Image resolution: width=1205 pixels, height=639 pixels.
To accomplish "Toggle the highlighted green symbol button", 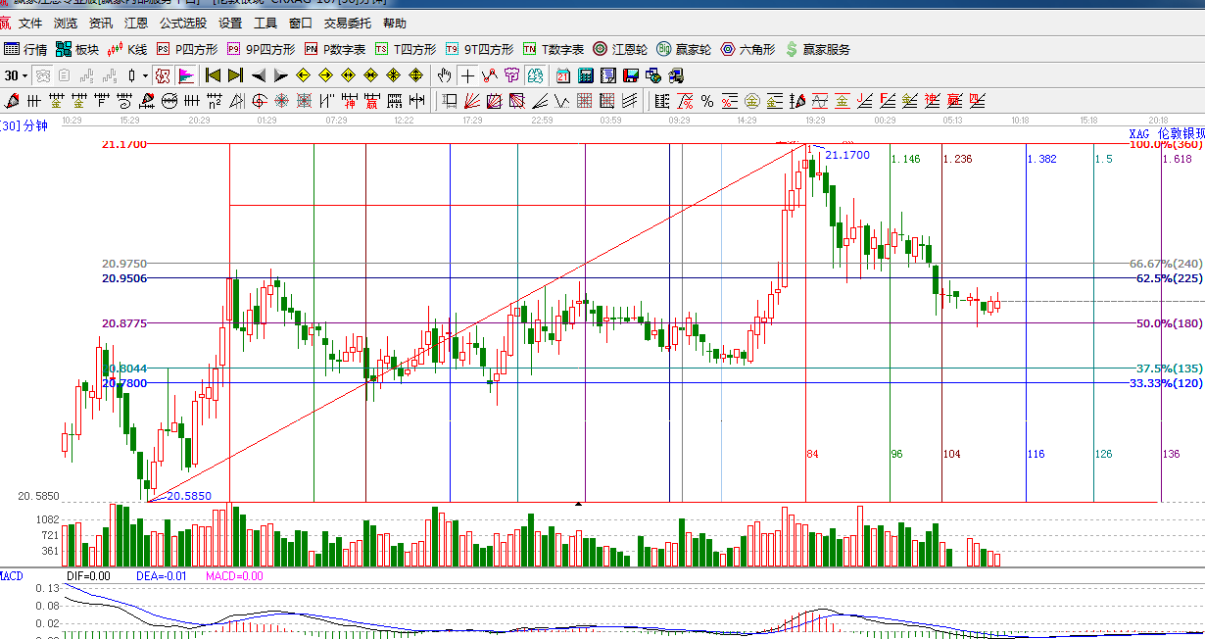I will (535, 75).
